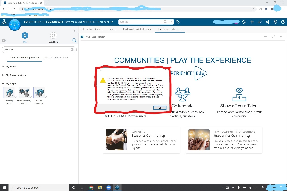Click the side panel search magnifier
This screenshot has height=191, width=287.
click(x=74, y=40)
